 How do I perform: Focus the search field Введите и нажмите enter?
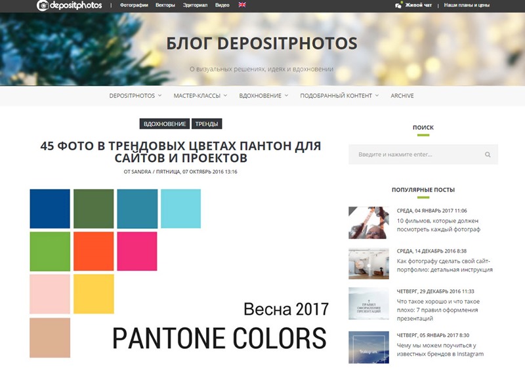423,155
